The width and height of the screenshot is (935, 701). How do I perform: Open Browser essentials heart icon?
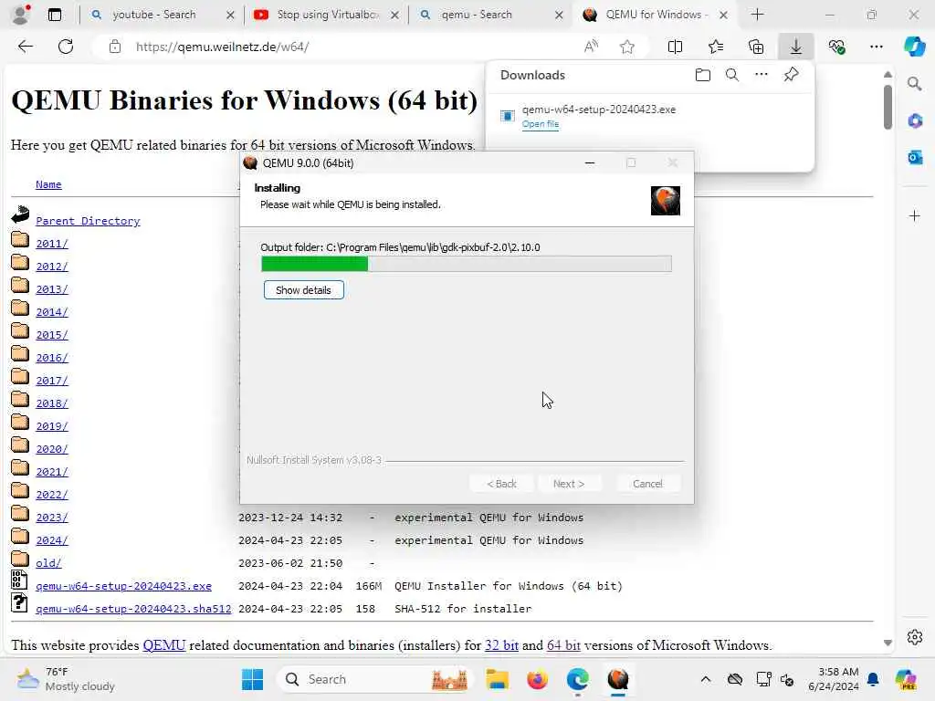point(836,47)
